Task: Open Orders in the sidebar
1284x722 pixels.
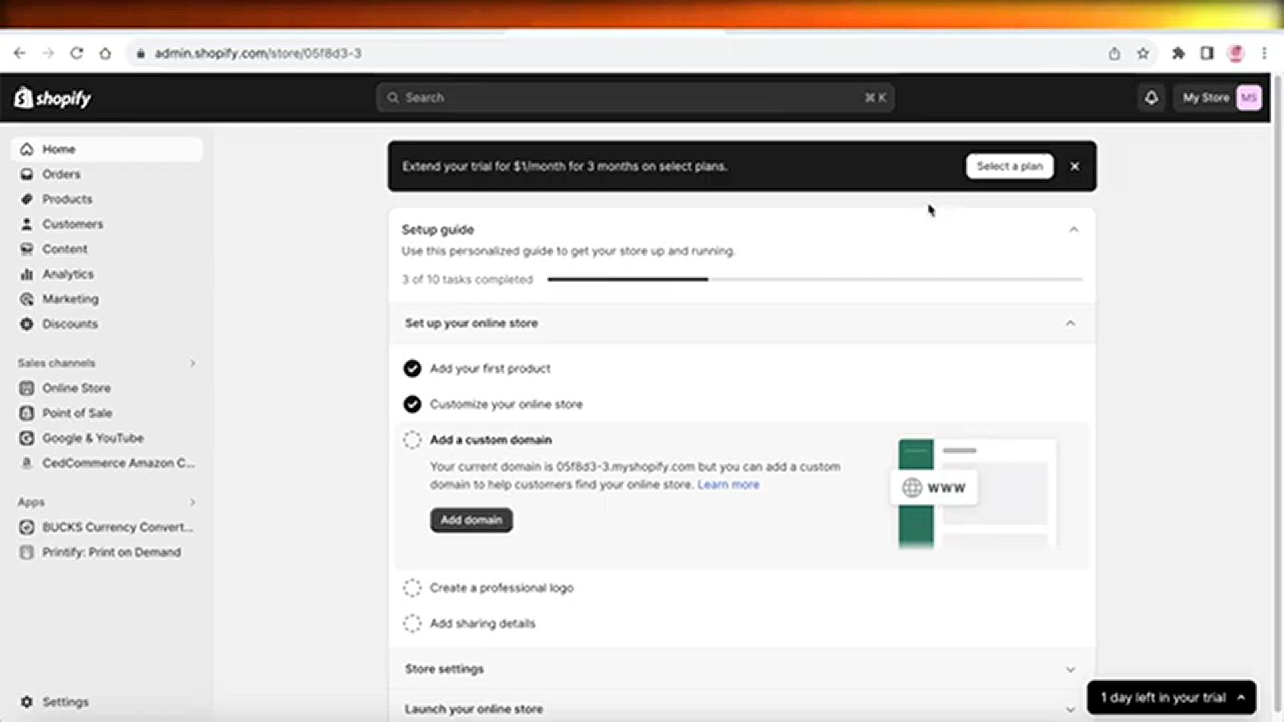Action: coord(107,174)
